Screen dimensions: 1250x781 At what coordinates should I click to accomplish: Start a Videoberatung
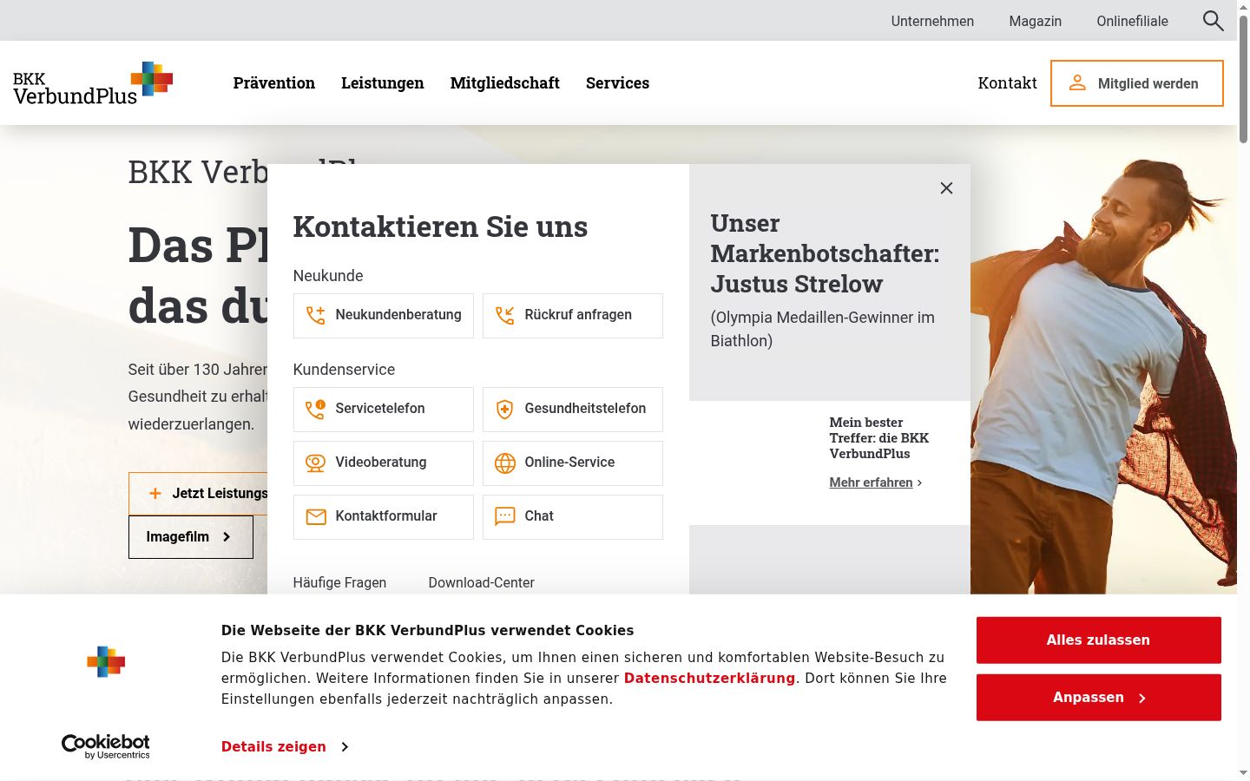pos(384,463)
